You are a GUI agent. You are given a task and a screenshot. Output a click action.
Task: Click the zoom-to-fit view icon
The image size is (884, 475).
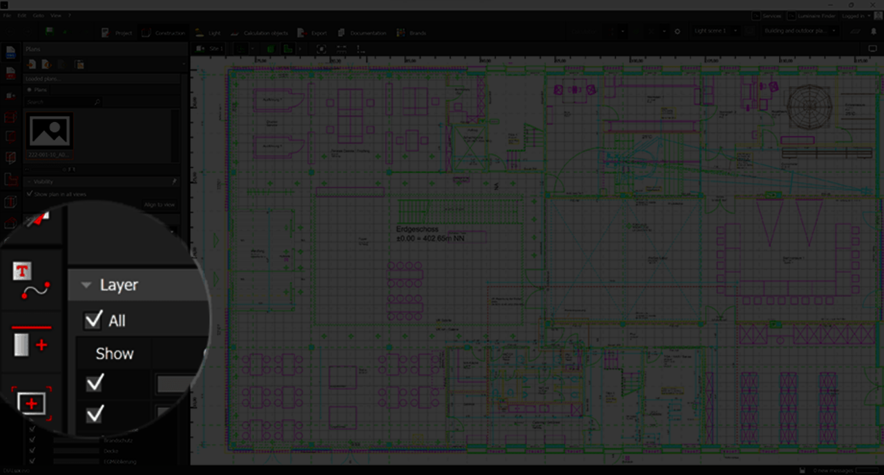[x=321, y=49]
